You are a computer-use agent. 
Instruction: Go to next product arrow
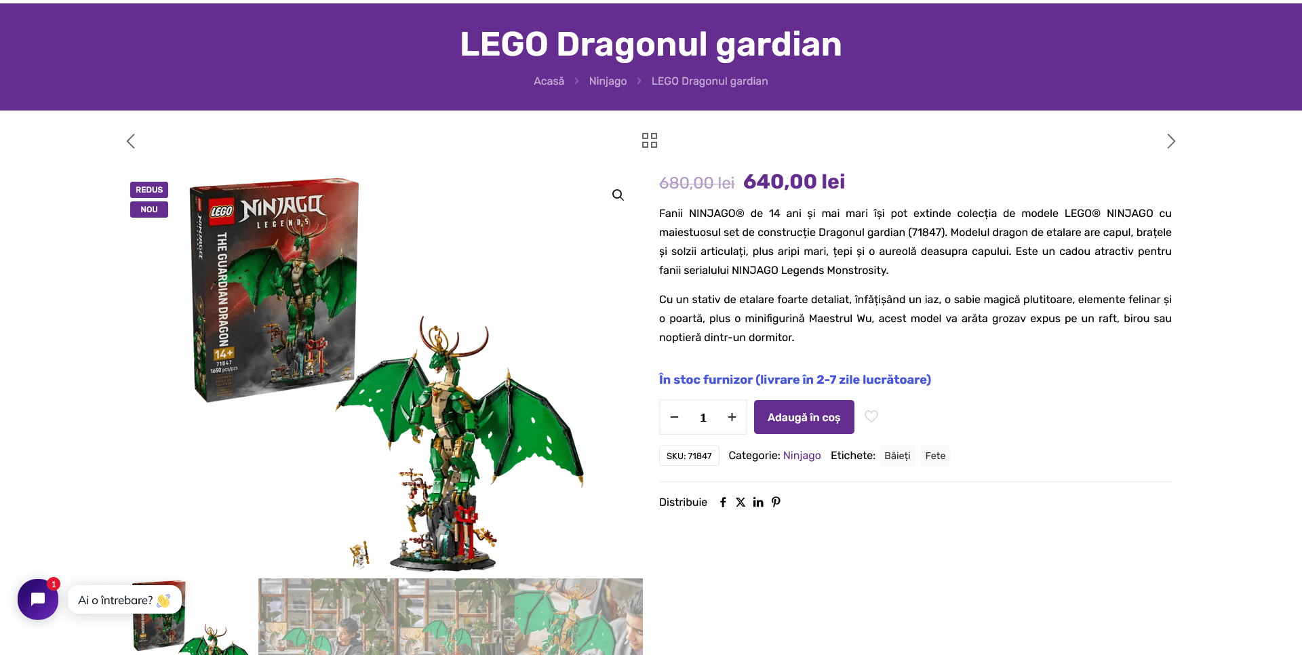(x=1171, y=141)
